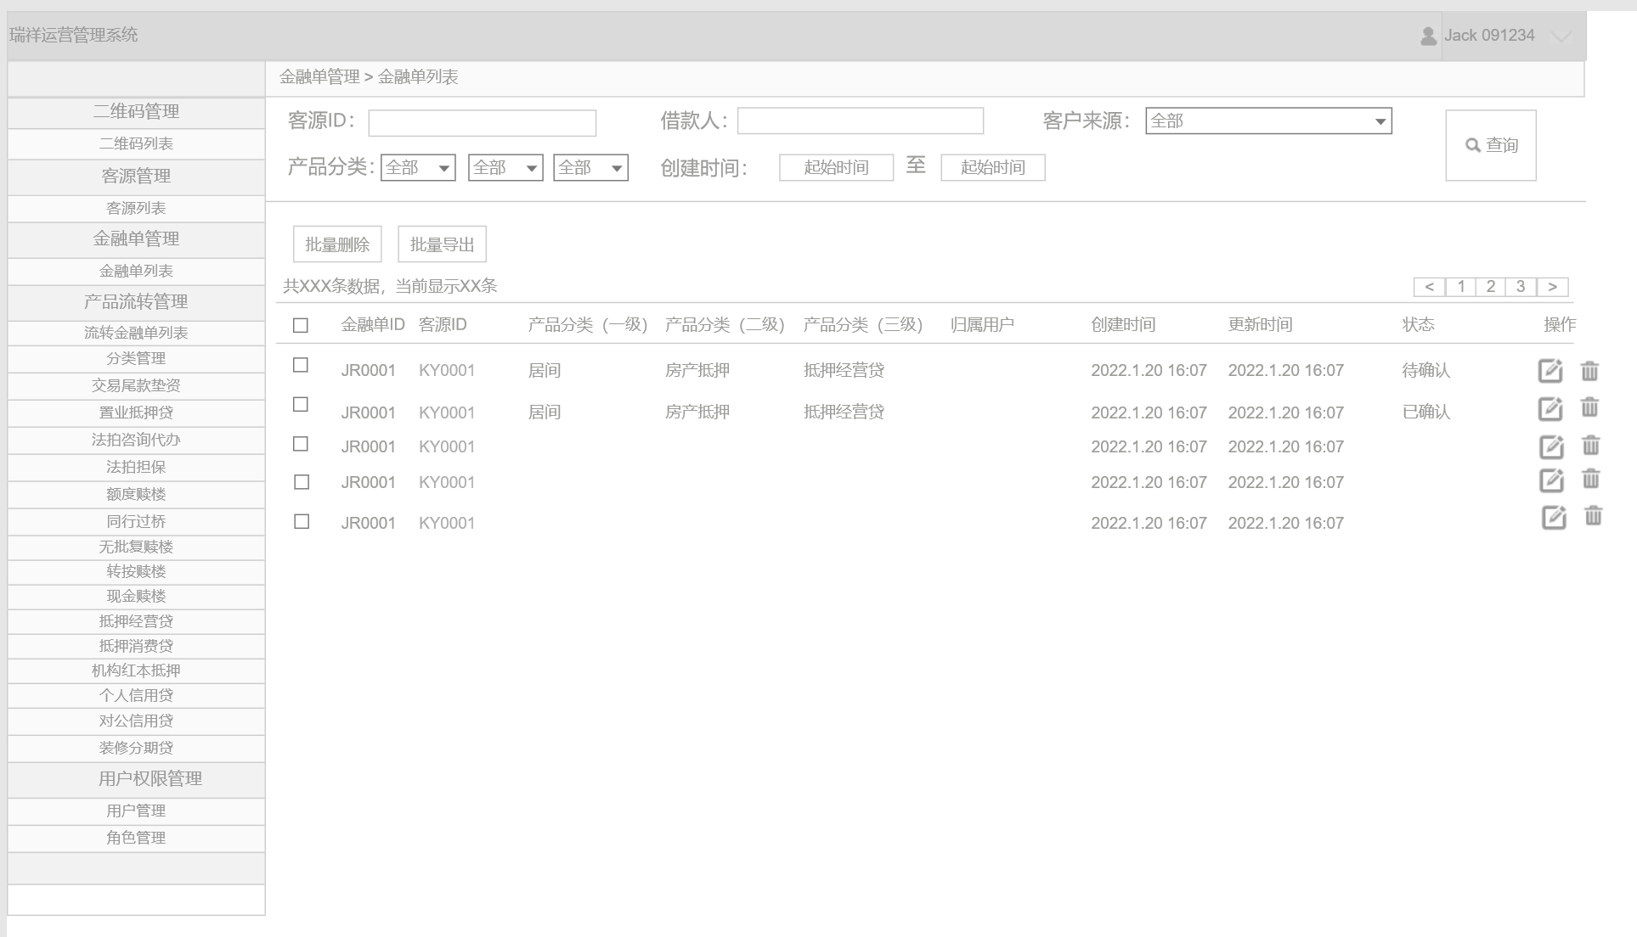Image resolution: width=1637 pixels, height=937 pixels.
Task: Open 金融单列表 in the sidebar
Action: pos(136,271)
